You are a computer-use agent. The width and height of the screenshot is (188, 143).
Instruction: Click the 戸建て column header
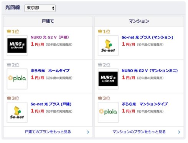pyautogui.click(x=48, y=21)
